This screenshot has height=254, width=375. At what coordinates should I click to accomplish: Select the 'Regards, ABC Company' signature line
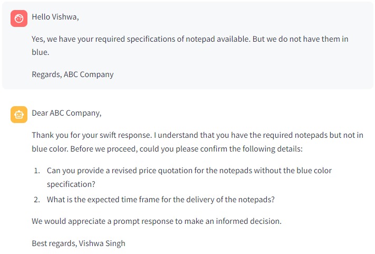coord(73,74)
